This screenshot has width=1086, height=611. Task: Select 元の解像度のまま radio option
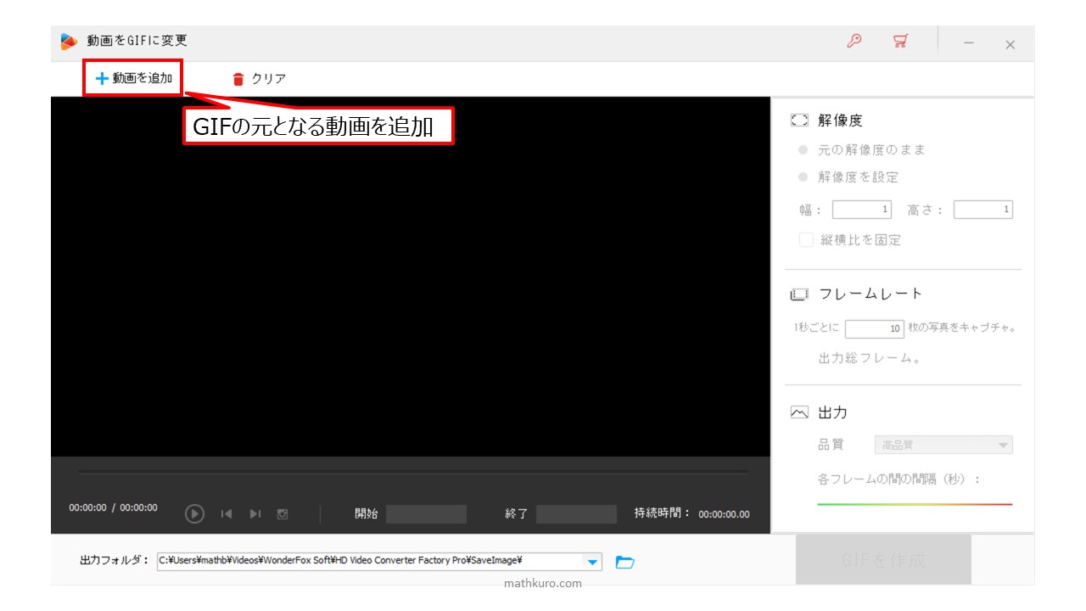point(803,150)
